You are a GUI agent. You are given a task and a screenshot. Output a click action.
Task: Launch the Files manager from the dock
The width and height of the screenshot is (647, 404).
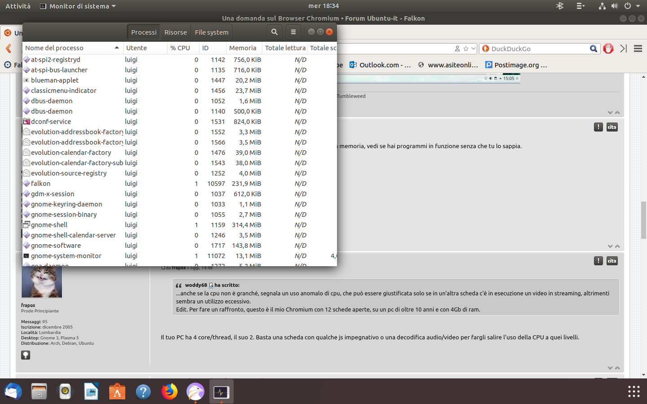[x=39, y=391]
